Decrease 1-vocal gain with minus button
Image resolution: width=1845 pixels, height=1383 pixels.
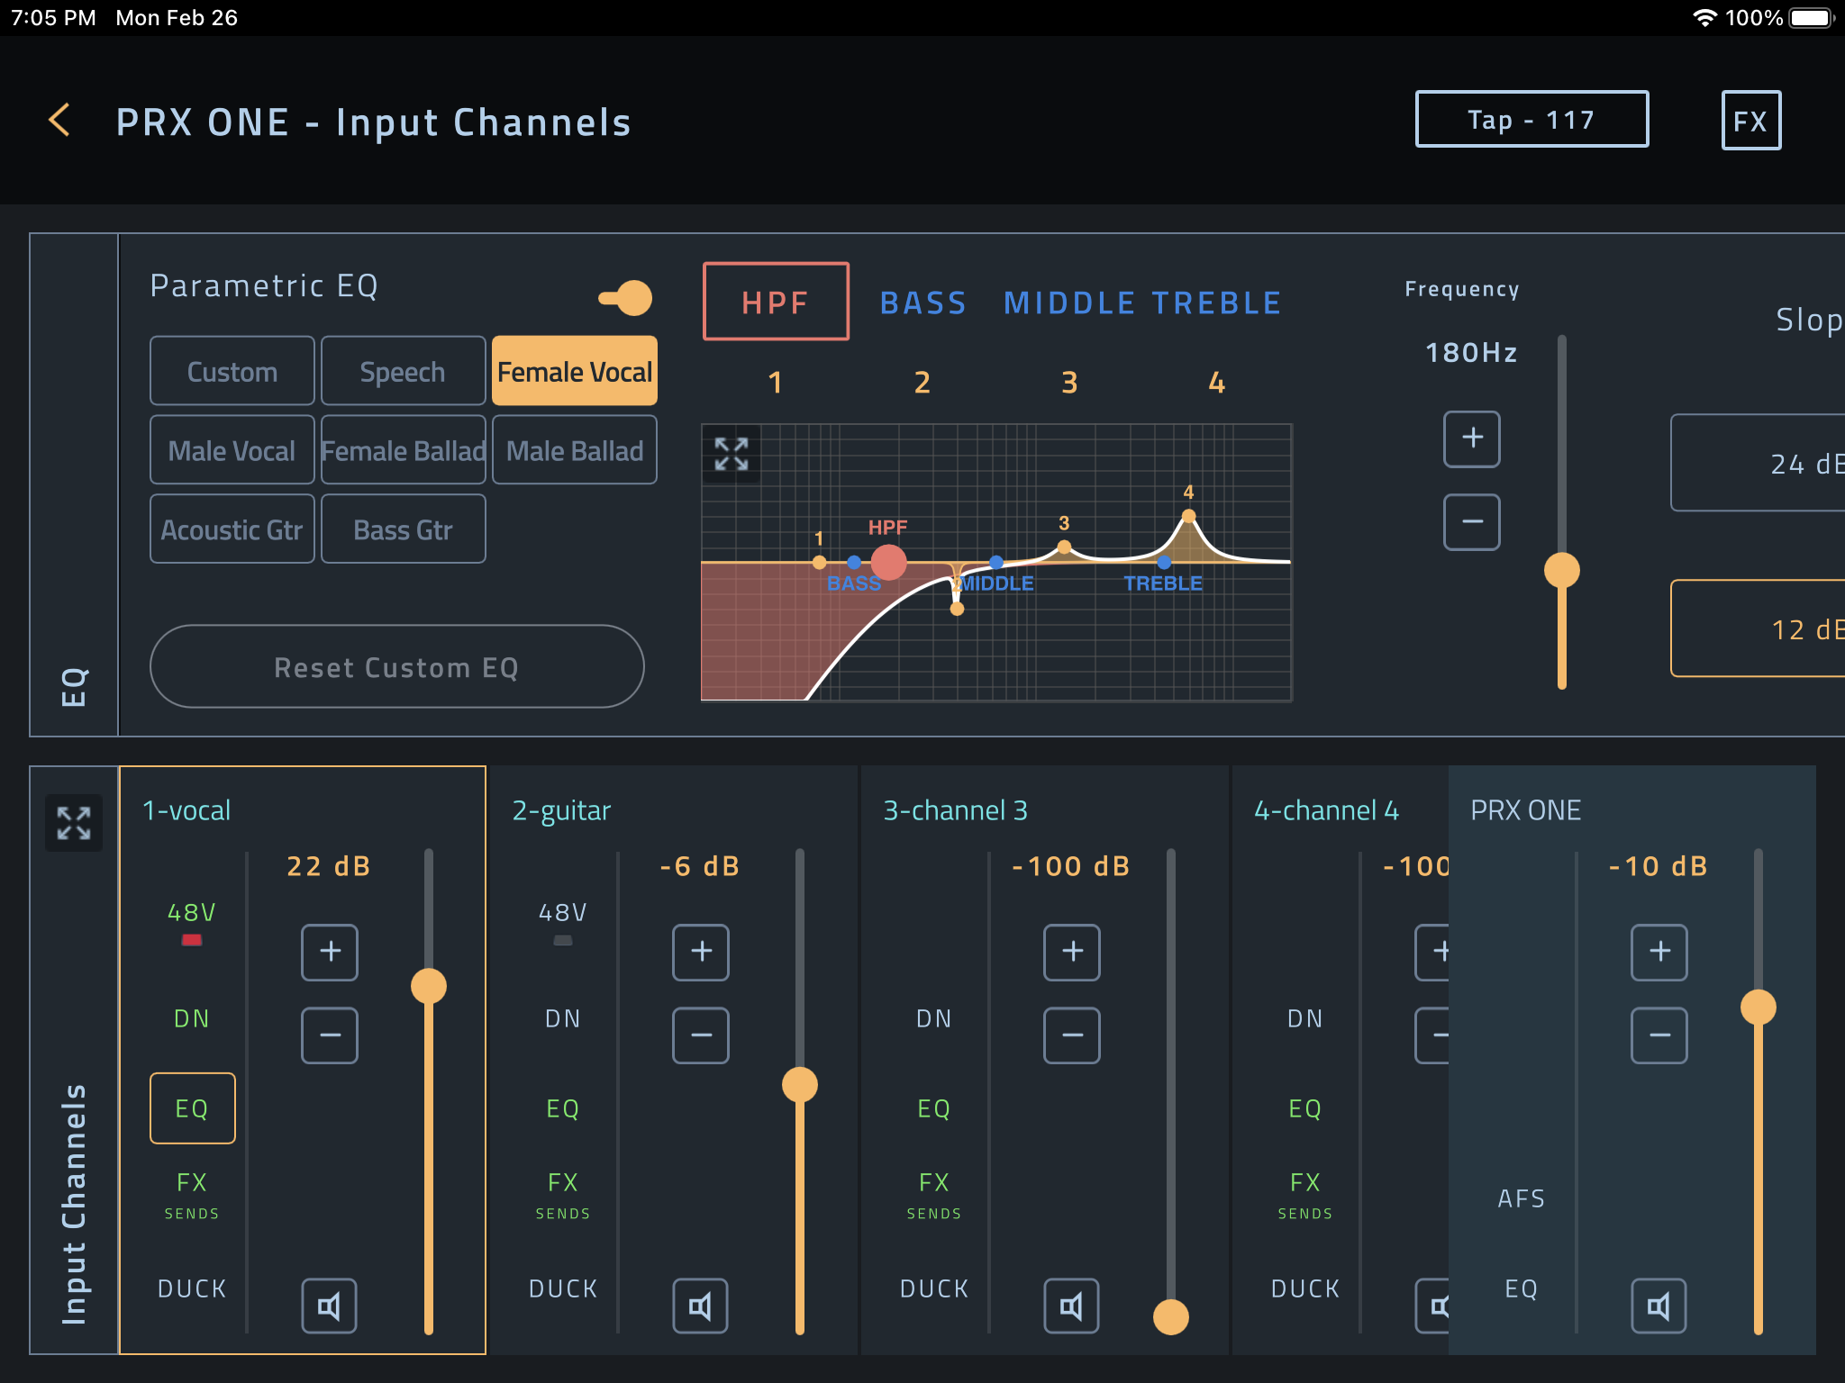pos(329,1035)
